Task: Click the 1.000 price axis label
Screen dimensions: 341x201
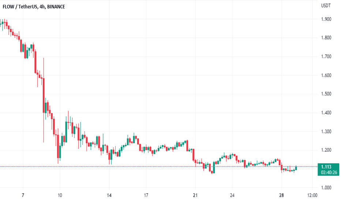Action: tap(326, 187)
